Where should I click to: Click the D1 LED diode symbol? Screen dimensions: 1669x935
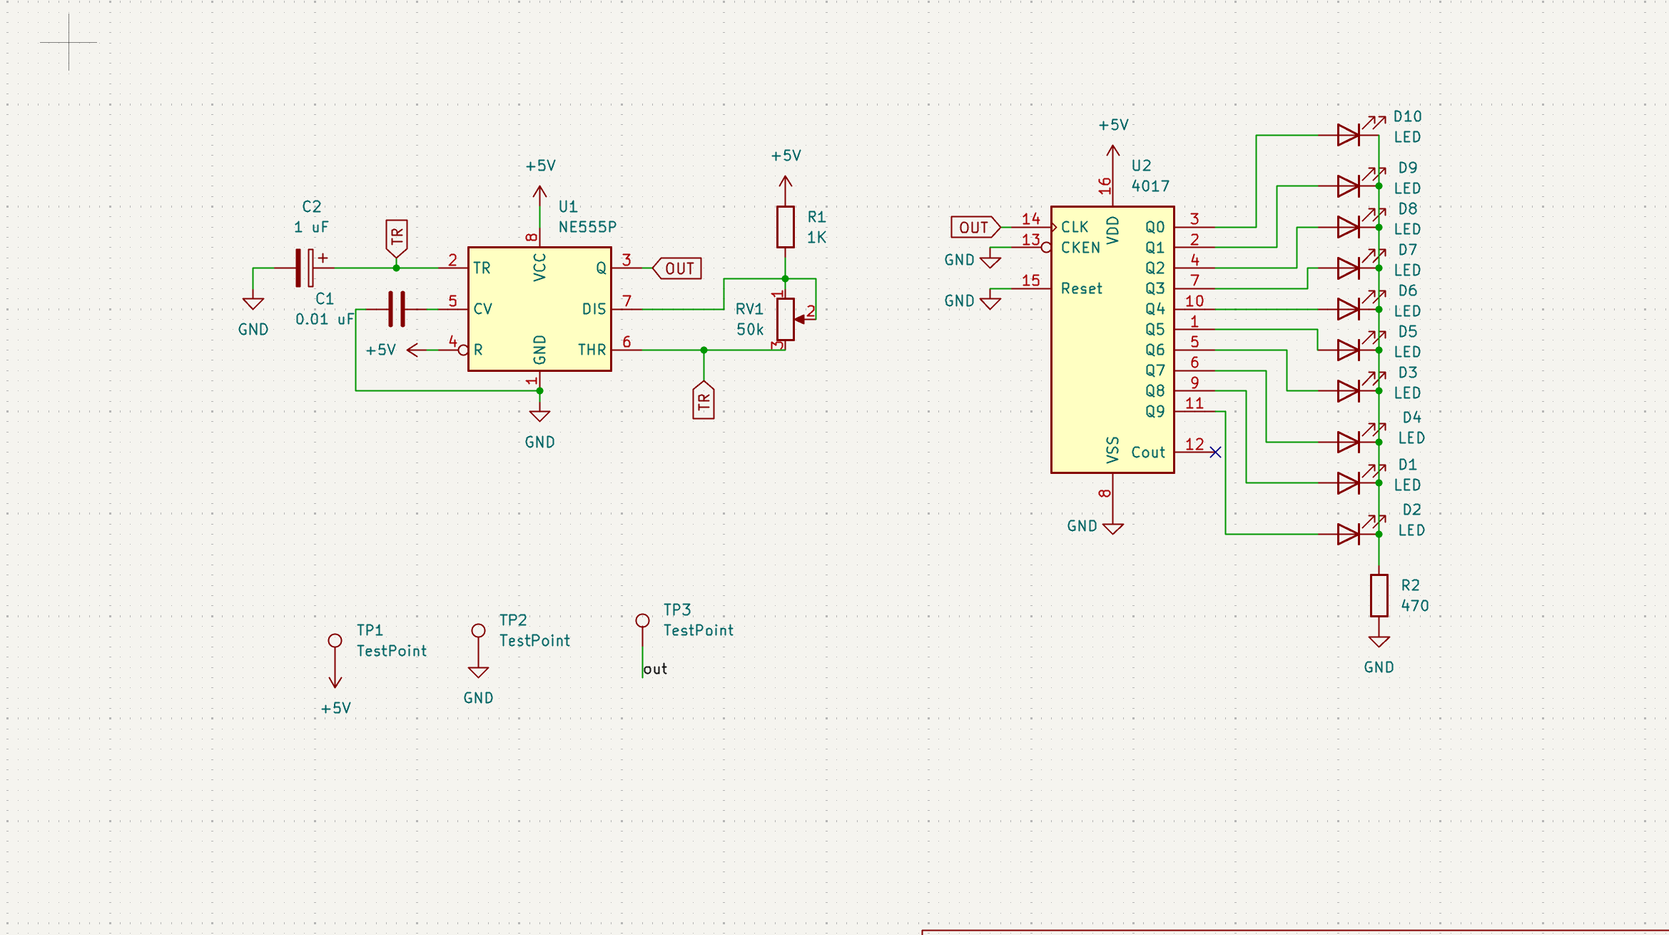(1348, 483)
